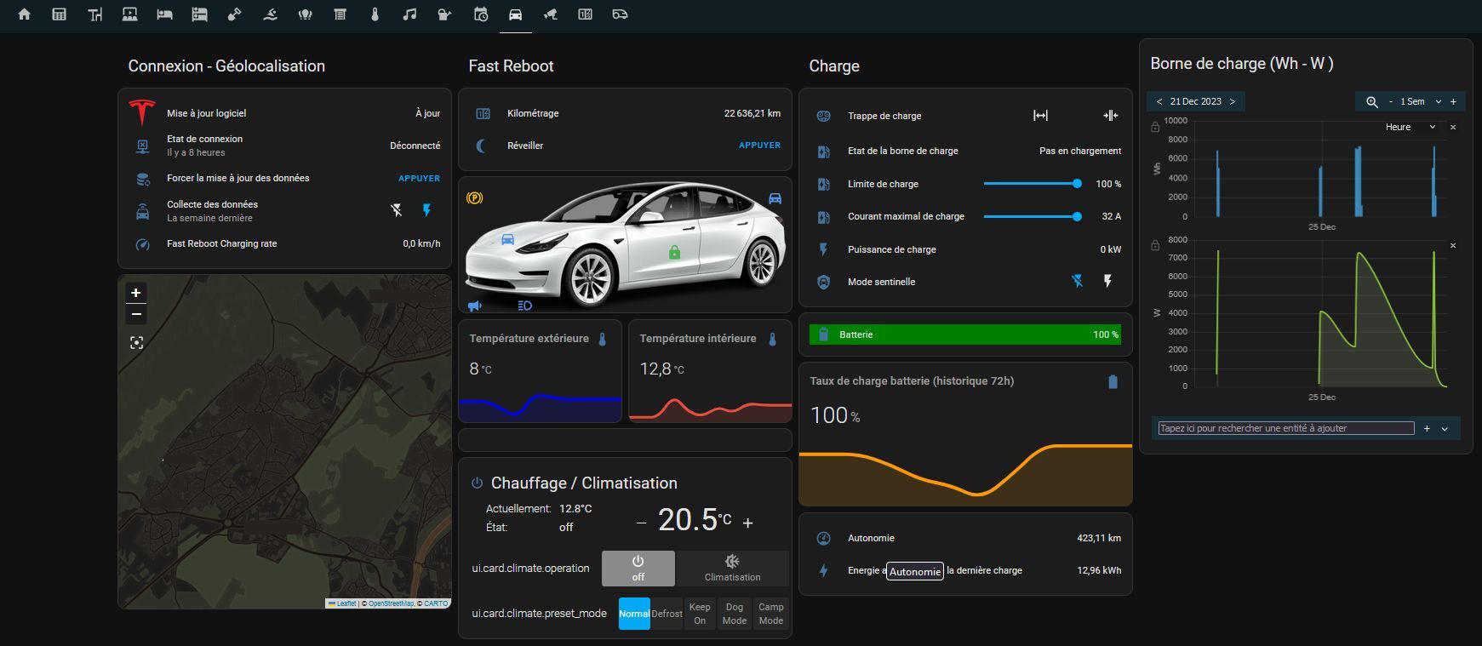Click the entity search input field
The width and height of the screenshot is (1482, 646).
[1285, 428]
